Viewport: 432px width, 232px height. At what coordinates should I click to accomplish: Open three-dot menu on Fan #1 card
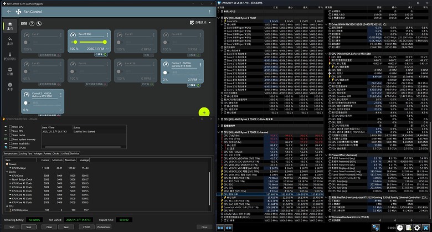click(60, 35)
